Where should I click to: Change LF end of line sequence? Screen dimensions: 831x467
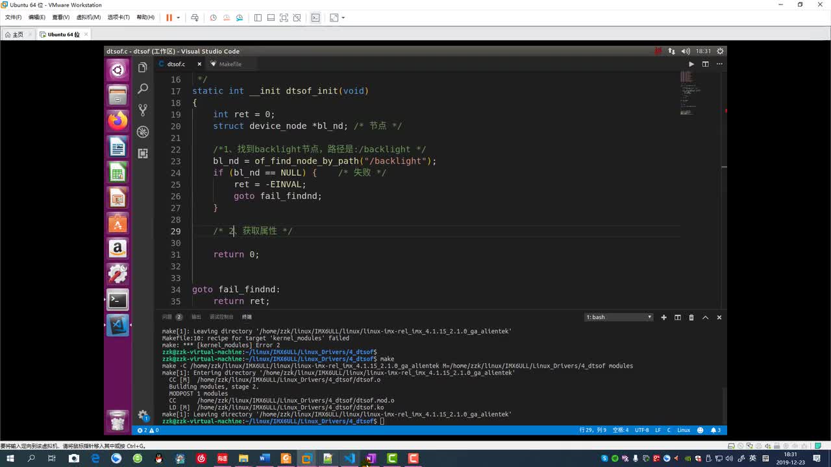click(x=658, y=430)
